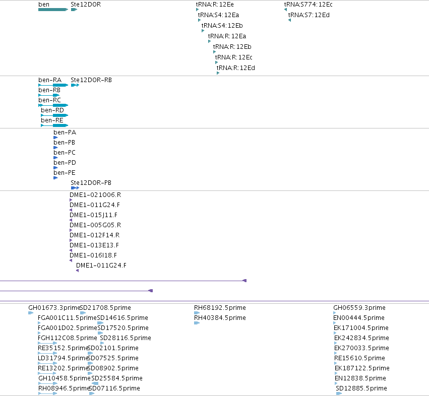
Task: Select the DME1-021O06.R clone end
Action: pyautogui.click(x=71, y=200)
